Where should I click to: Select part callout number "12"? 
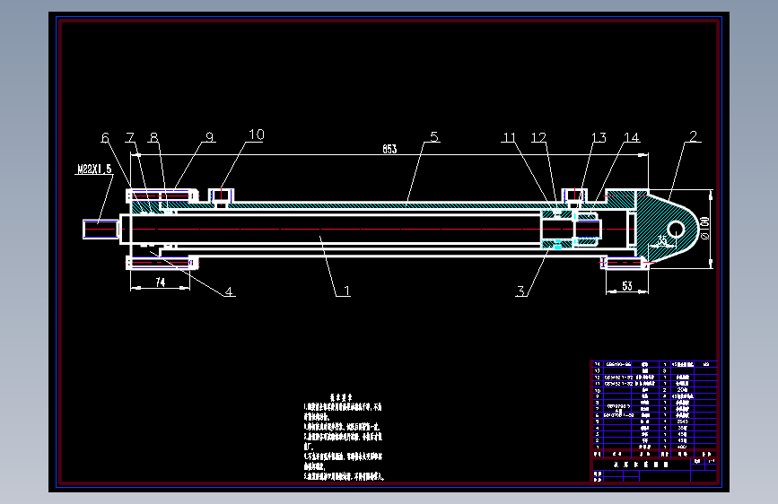[x=538, y=137]
